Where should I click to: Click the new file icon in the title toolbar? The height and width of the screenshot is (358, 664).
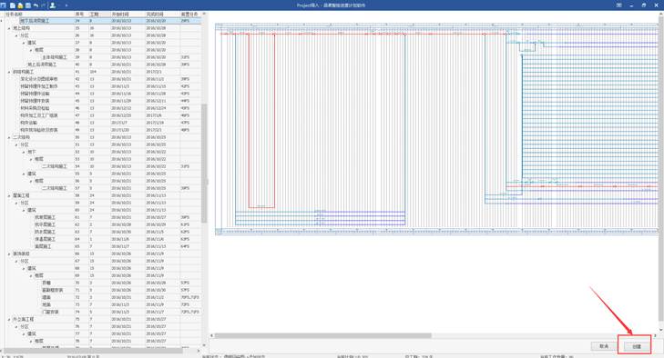12,5
